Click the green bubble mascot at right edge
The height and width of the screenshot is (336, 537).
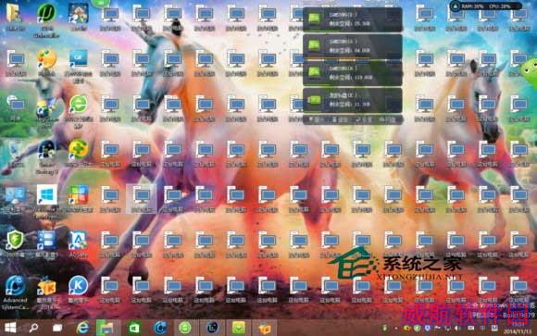pos(529,71)
